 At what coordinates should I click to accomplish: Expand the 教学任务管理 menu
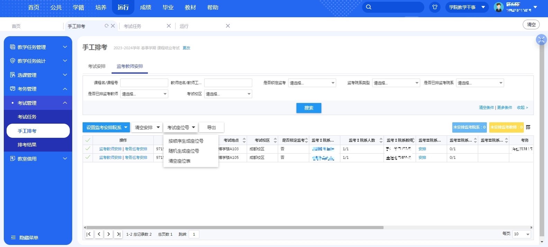click(x=65, y=47)
